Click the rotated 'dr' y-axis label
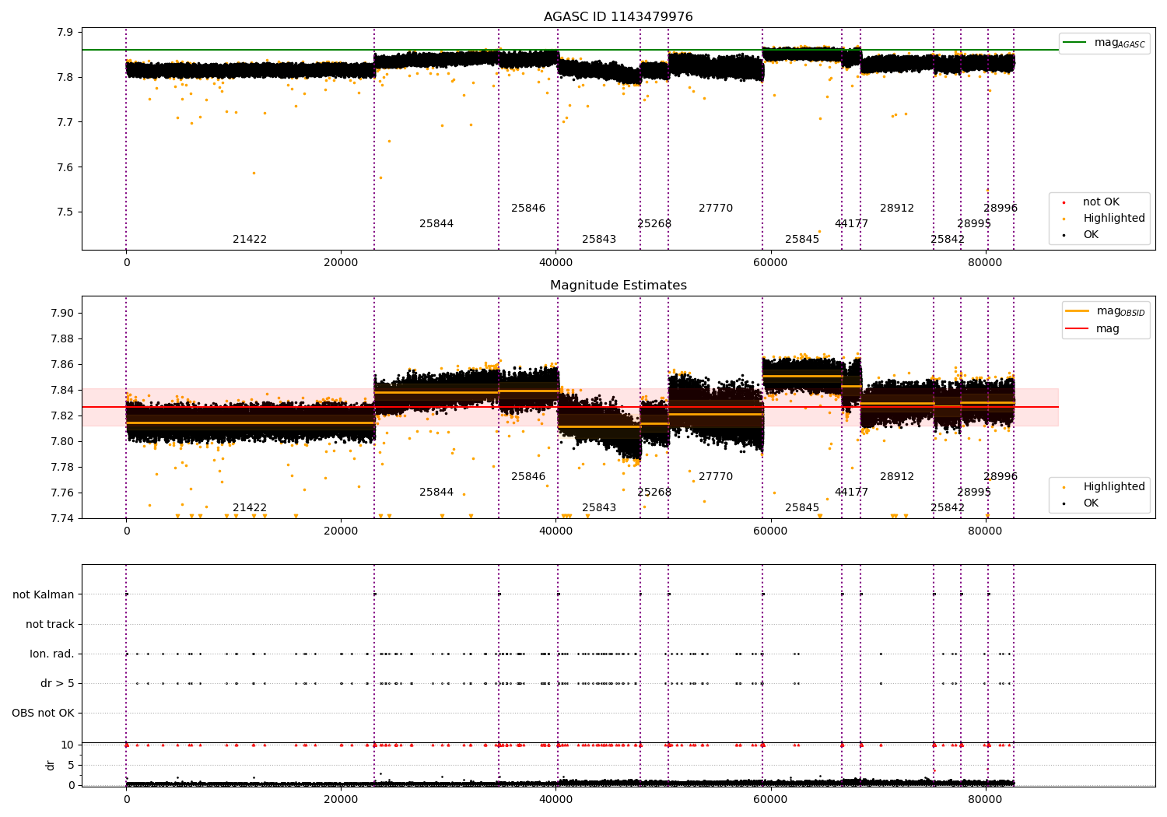The height and width of the screenshot is (817, 1167). pyautogui.click(x=51, y=765)
